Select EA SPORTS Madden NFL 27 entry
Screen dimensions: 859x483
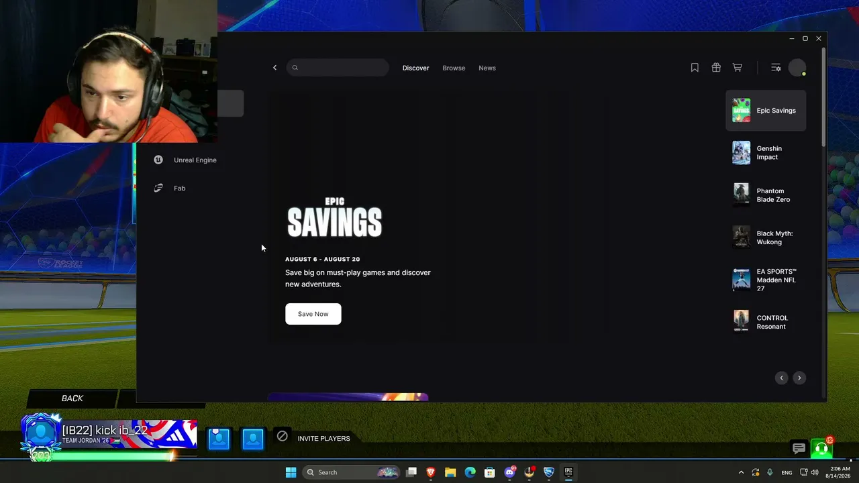766,280
